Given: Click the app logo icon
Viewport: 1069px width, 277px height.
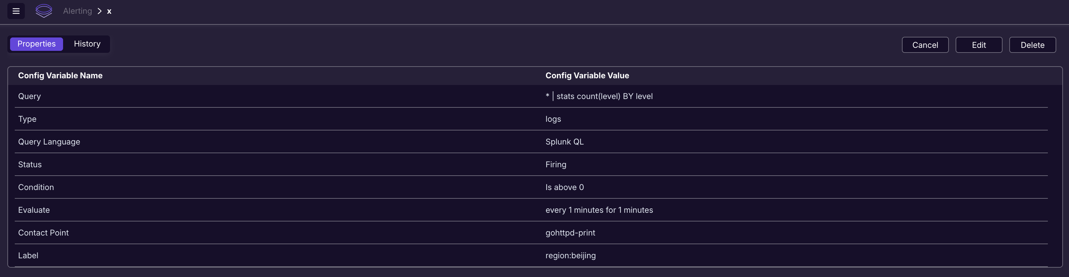Looking at the screenshot, I should (x=44, y=11).
